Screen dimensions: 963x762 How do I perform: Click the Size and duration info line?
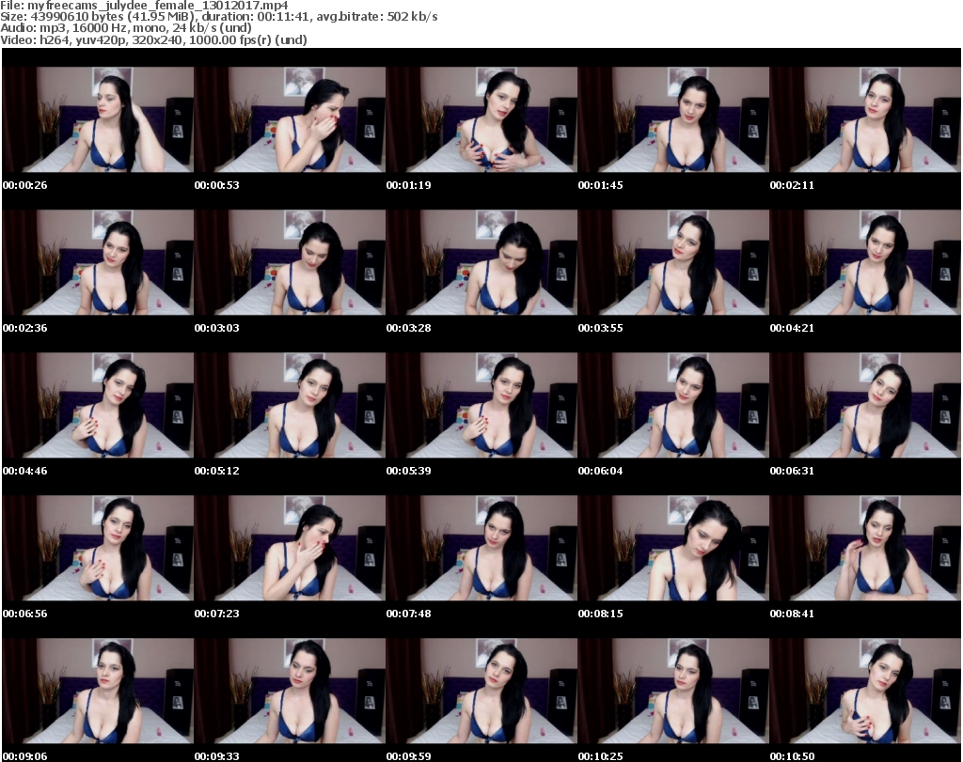click(x=218, y=17)
